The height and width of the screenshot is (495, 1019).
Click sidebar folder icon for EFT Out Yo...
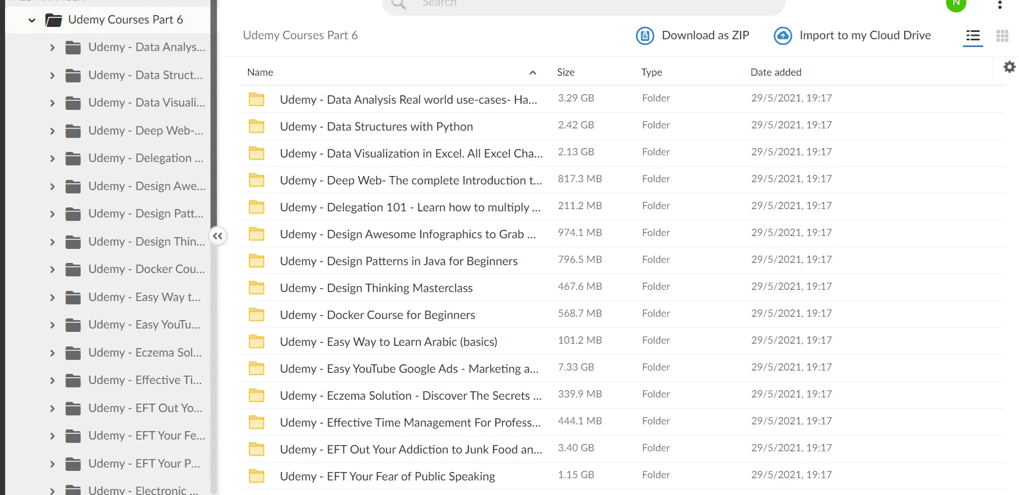73,409
